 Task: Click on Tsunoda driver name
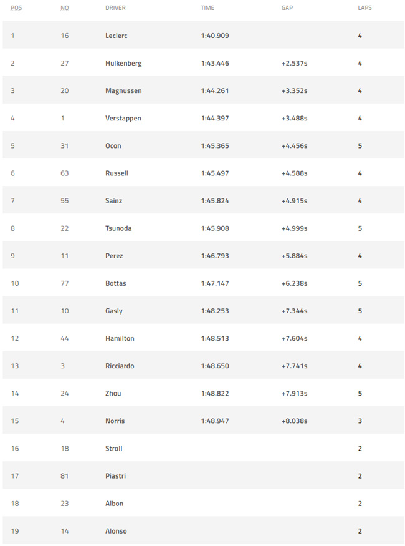118,228
